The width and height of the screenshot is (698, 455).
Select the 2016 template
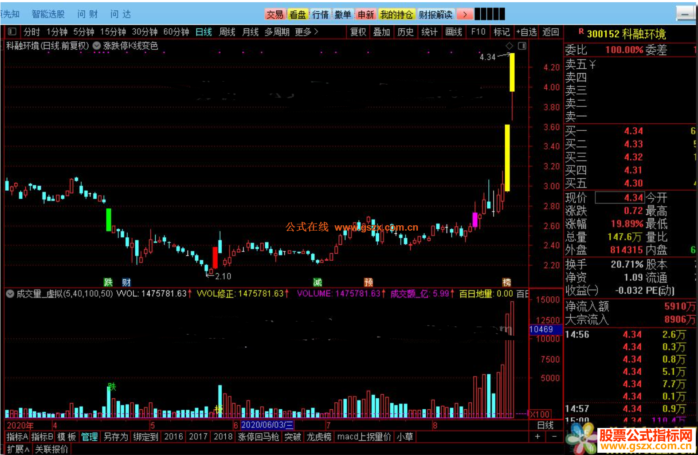pos(173,437)
